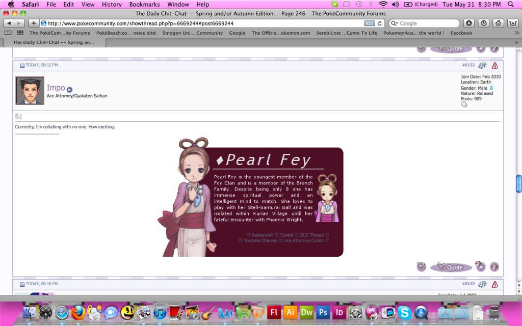522x326 pixels.
Task: Open the Wi-Fi status menu
Action: [x=383, y=4]
